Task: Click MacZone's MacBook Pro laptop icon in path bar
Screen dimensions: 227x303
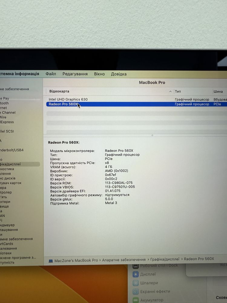Action: (x=51, y=261)
